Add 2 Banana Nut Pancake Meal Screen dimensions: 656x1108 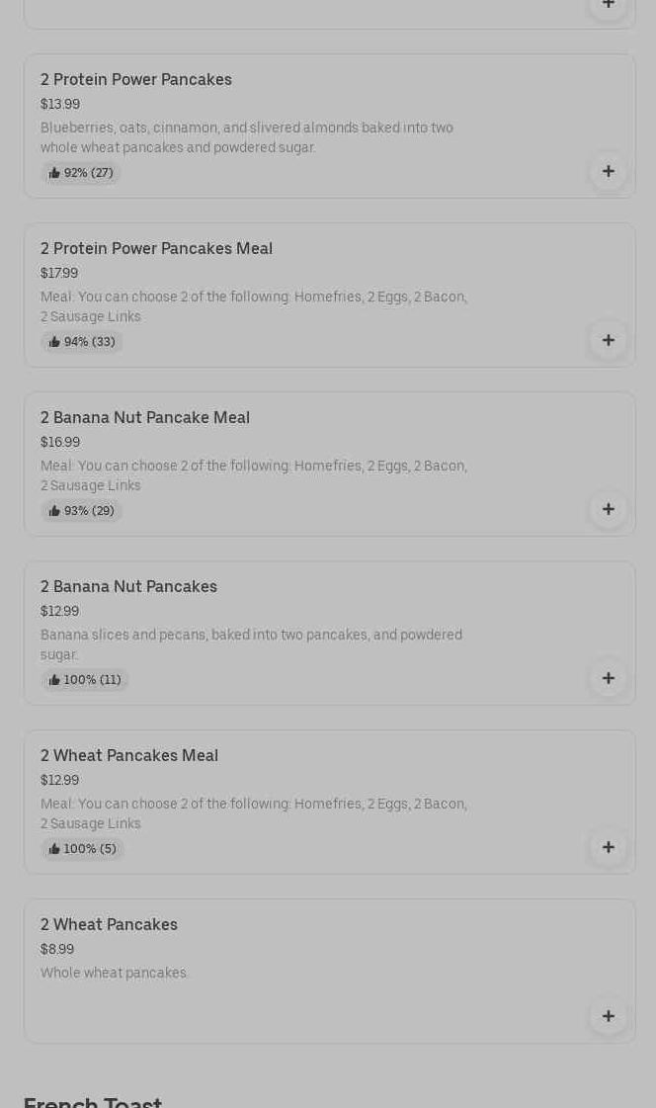click(608, 510)
